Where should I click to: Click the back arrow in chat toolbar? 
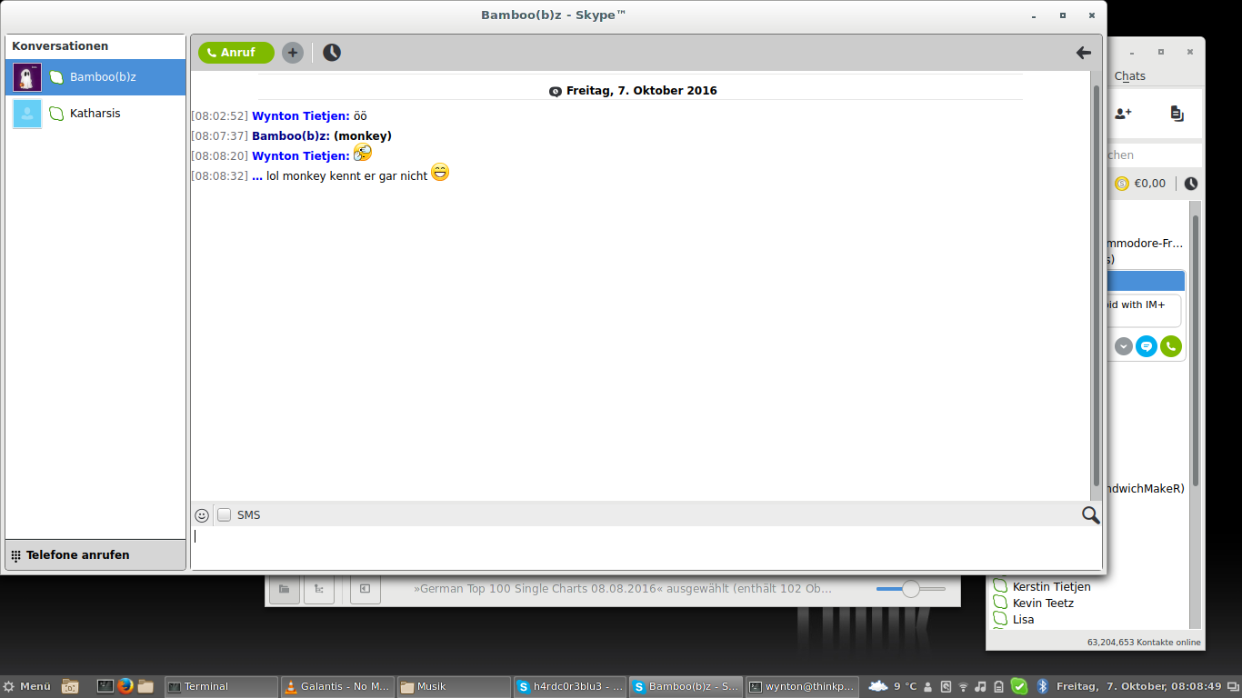[1083, 53]
